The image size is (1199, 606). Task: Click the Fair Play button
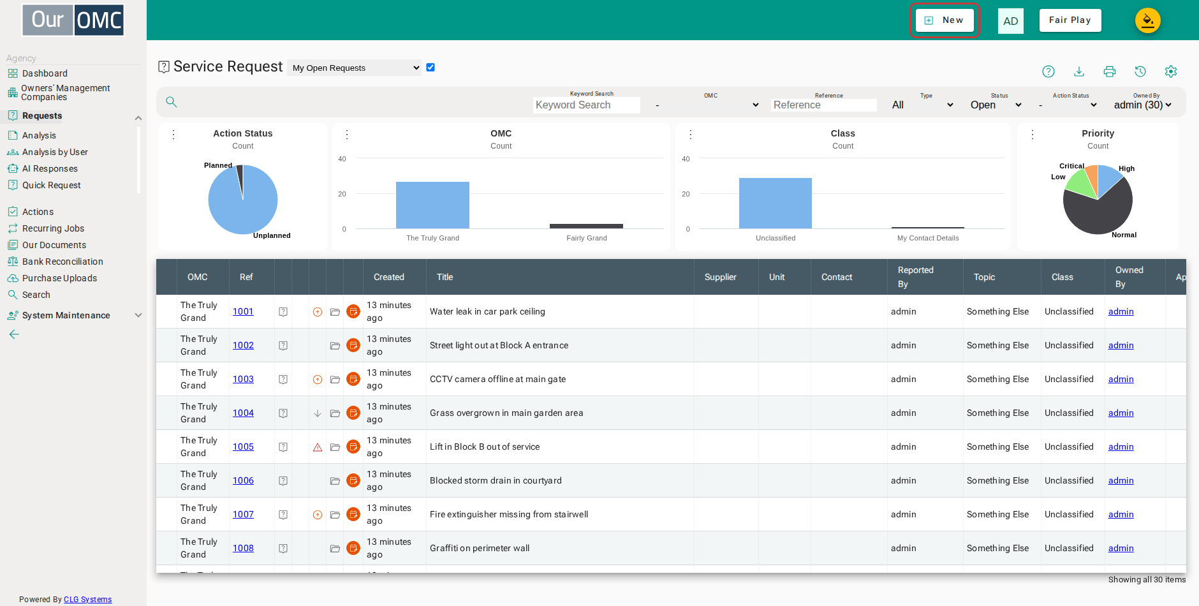pos(1070,20)
